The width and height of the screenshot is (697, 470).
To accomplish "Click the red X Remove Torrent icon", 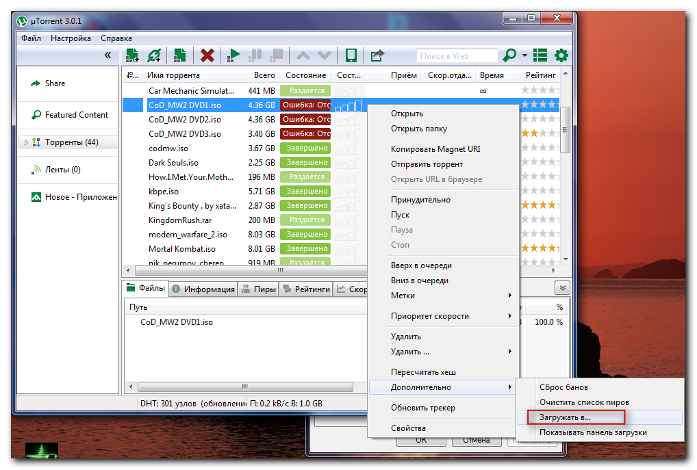I will pyautogui.click(x=207, y=55).
